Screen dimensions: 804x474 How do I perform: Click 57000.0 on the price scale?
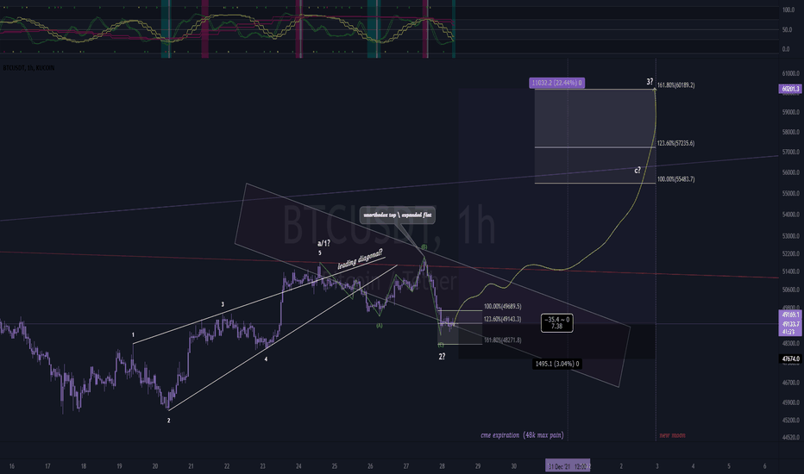click(x=790, y=153)
